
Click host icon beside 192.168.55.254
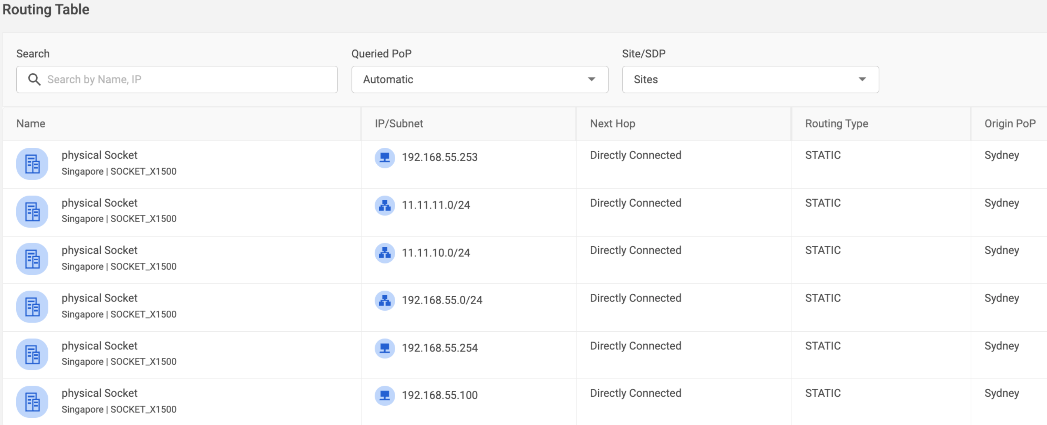pos(385,348)
